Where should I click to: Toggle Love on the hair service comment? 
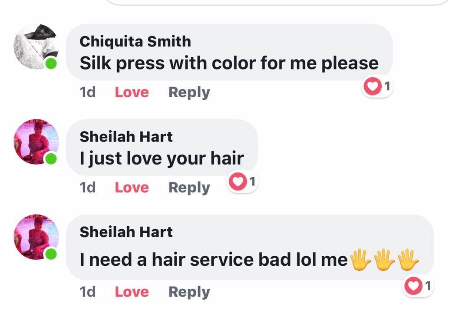point(132,291)
